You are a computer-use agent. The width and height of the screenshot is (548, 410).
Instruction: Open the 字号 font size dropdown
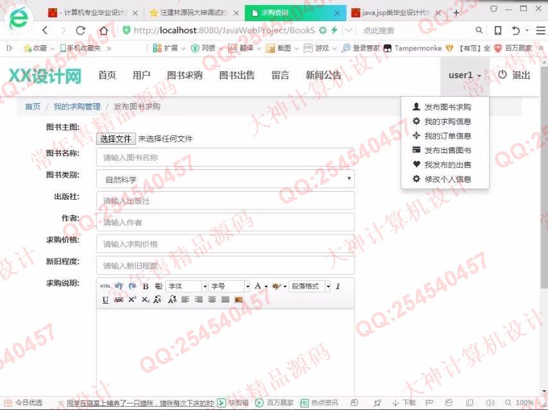tap(229, 286)
